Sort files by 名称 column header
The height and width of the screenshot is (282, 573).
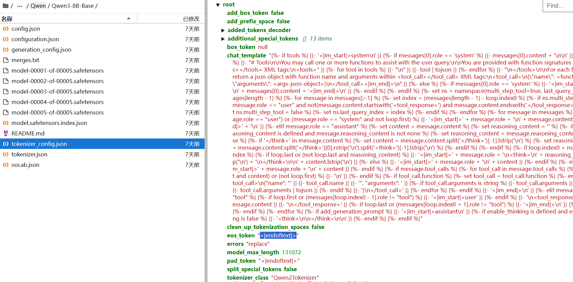pyautogui.click(x=69, y=19)
